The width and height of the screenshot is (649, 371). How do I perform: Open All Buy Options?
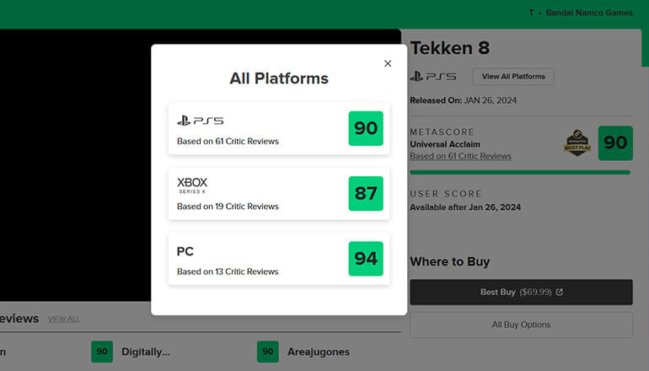click(x=521, y=325)
